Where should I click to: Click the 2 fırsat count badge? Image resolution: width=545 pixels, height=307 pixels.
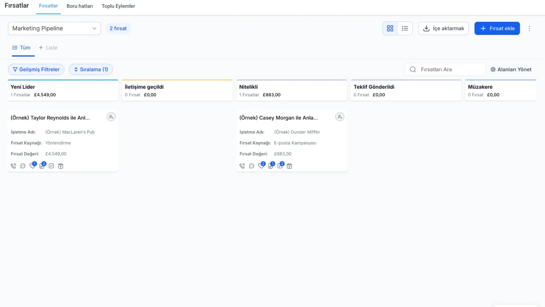coord(118,28)
